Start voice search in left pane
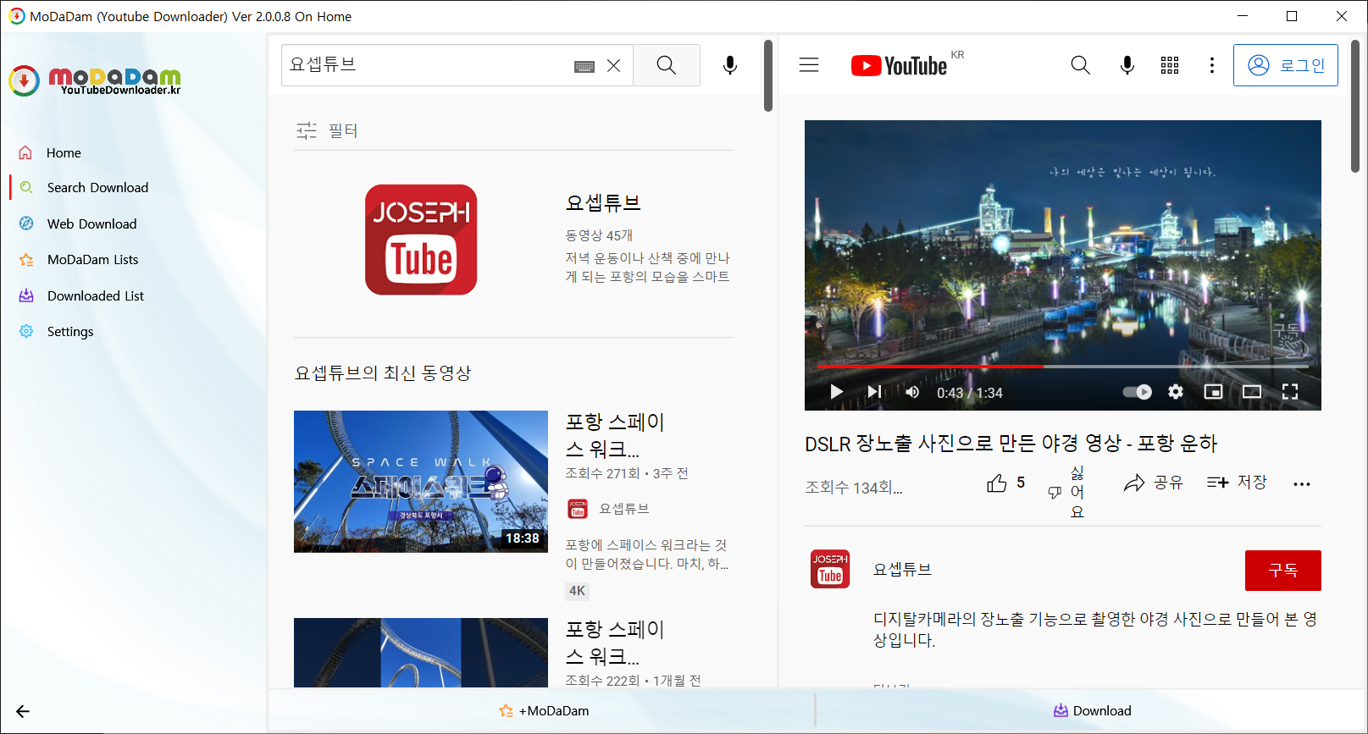The image size is (1368, 734). [x=730, y=65]
